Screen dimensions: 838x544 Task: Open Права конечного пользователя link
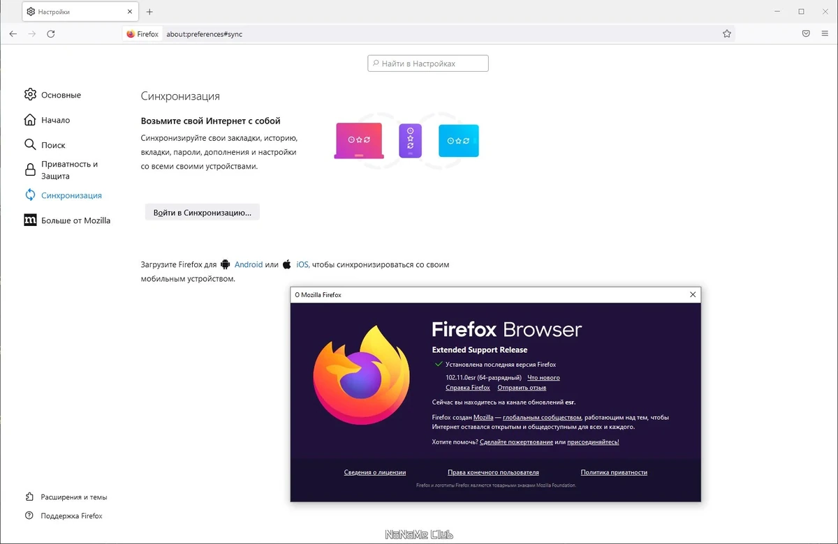pos(493,472)
